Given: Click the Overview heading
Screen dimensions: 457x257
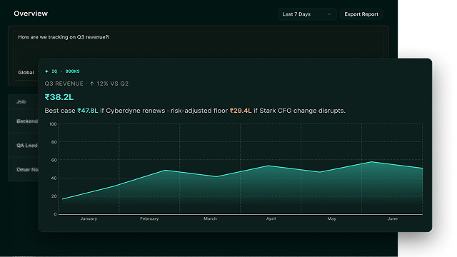Looking at the screenshot, I should coord(31,14).
